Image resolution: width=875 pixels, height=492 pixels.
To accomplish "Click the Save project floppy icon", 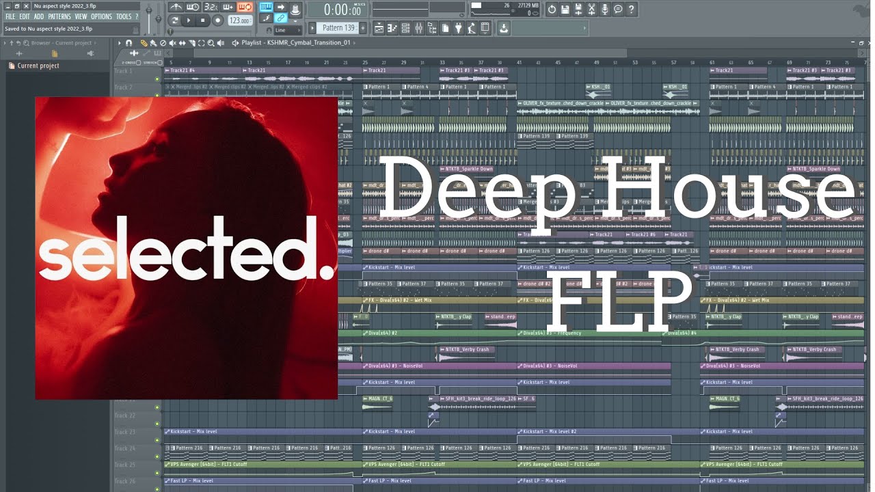I will (x=565, y=10).
